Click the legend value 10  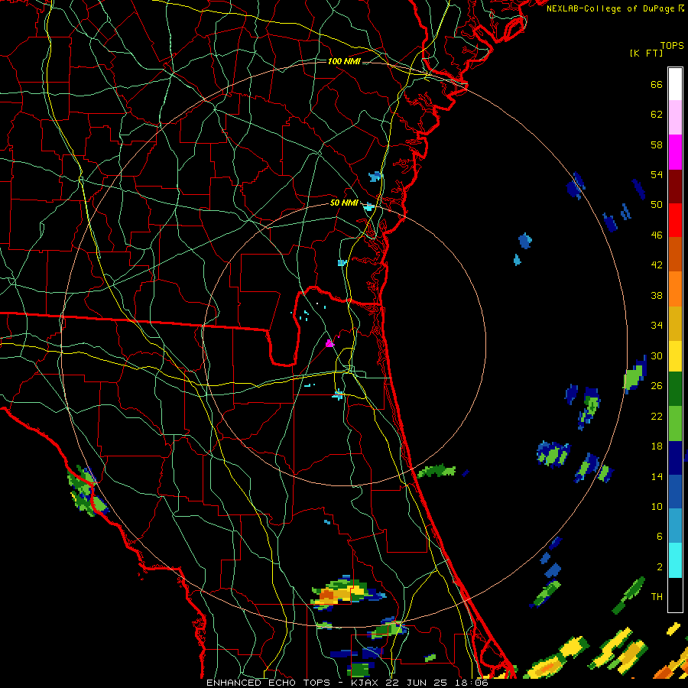pyautogui.click(x=657, y=506)
